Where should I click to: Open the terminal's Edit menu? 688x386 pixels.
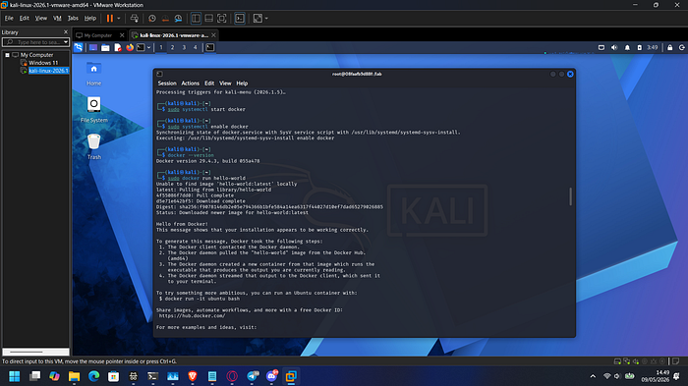click(209, 83)
